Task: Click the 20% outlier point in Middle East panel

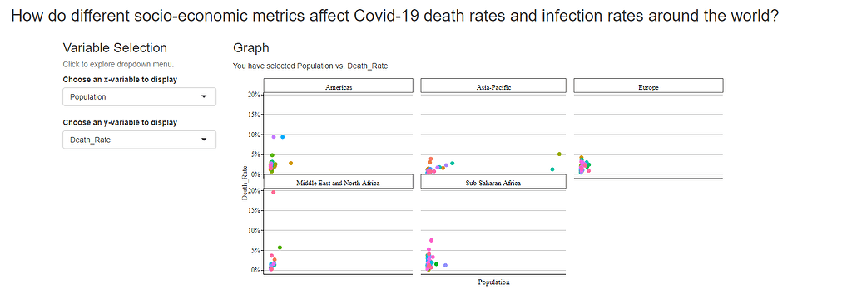Action: [273, 192]
